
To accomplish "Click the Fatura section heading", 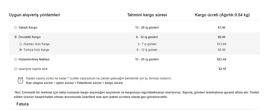I will [x=22, y=104].
